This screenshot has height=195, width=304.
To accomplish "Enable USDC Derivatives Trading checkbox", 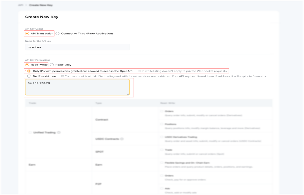I will [x=161, y=137].
